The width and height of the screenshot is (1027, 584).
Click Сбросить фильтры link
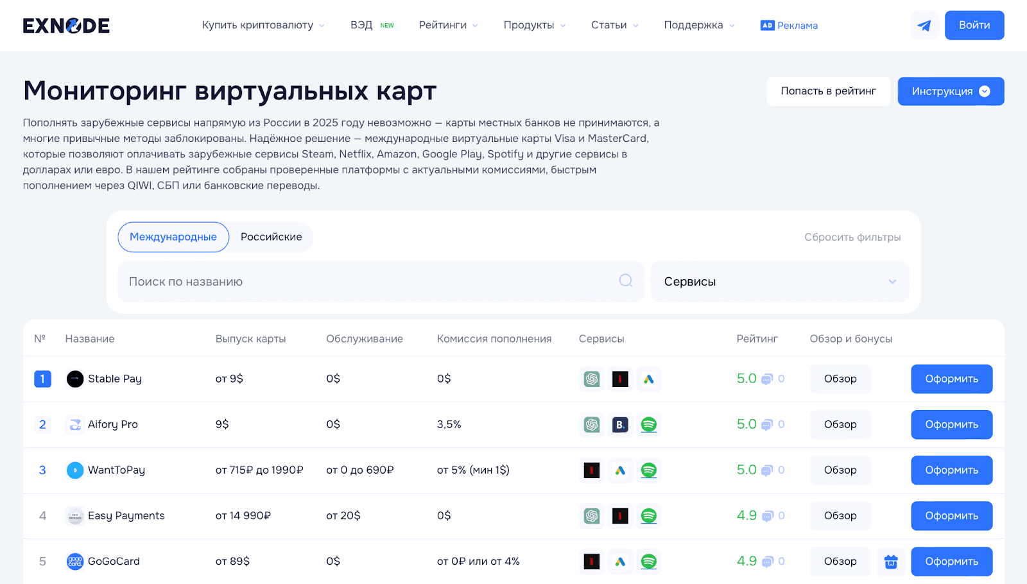point(852,237)
